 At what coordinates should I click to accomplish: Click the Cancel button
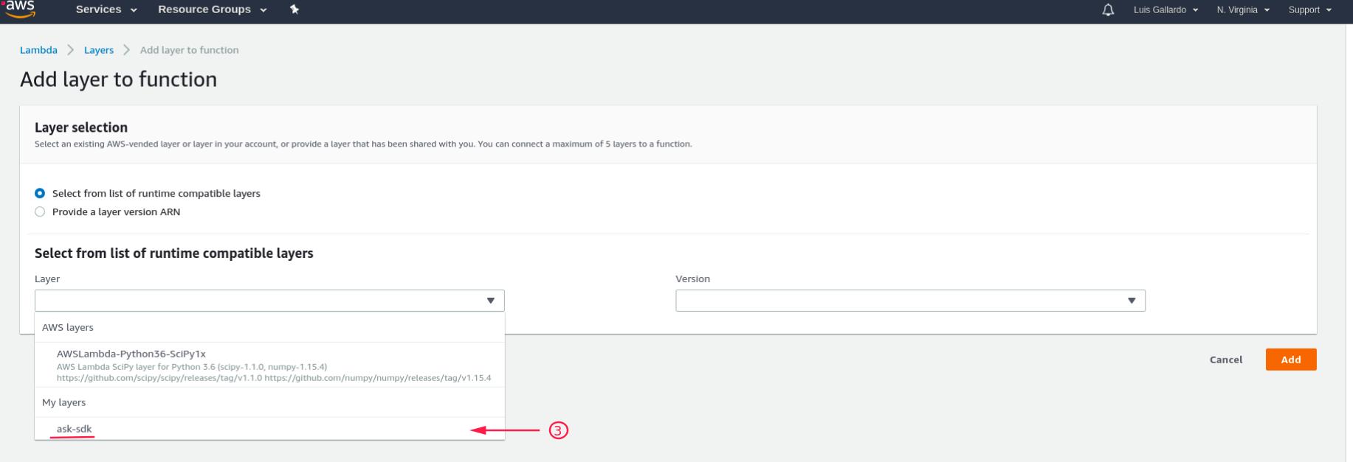click(x=1226, y=360)
